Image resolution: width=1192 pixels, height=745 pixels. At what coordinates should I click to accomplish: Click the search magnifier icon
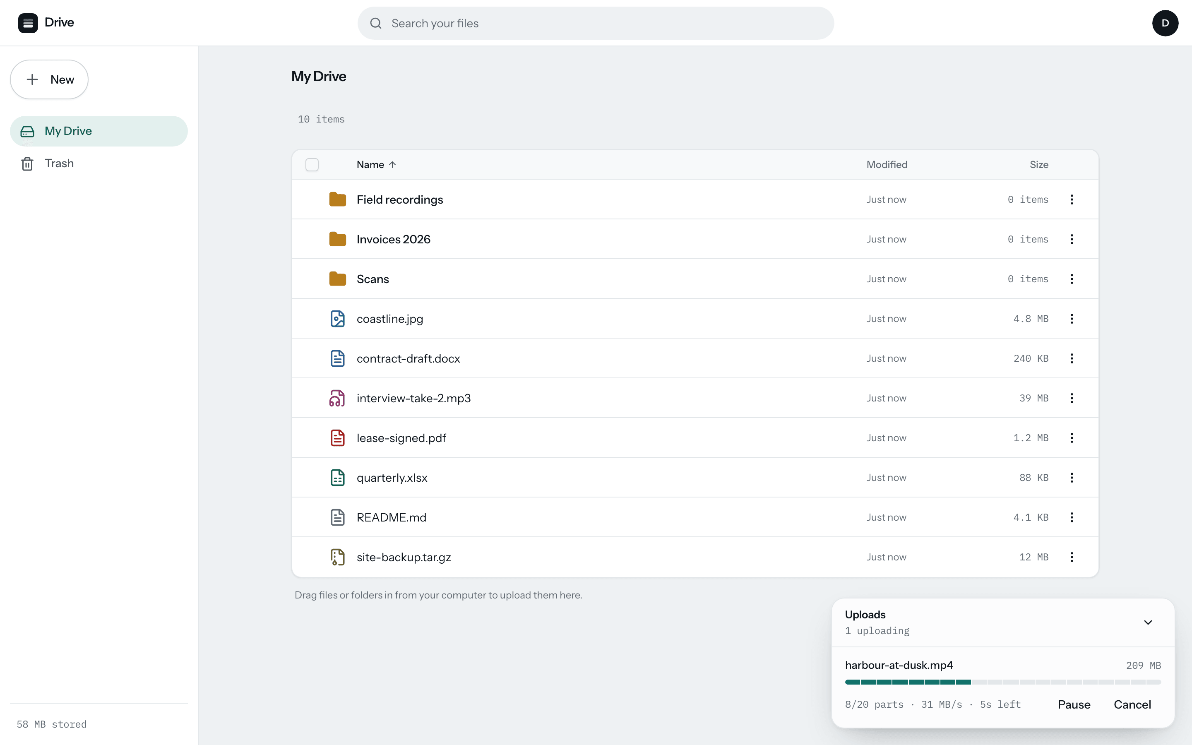[376, 23]
